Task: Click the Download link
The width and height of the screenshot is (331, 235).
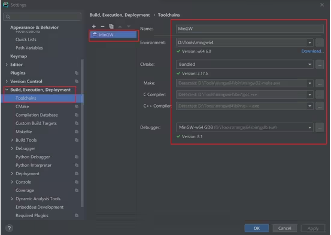Action: click(x=312, y=51)
